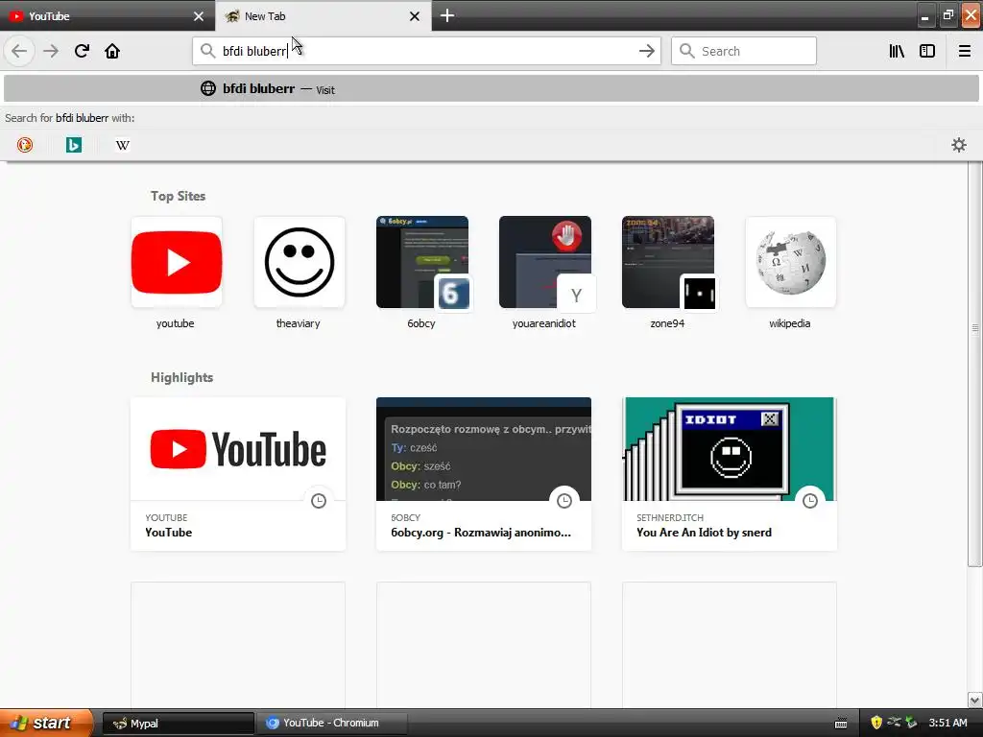Focus the Search box in toolbar

(x=744, y=51)
